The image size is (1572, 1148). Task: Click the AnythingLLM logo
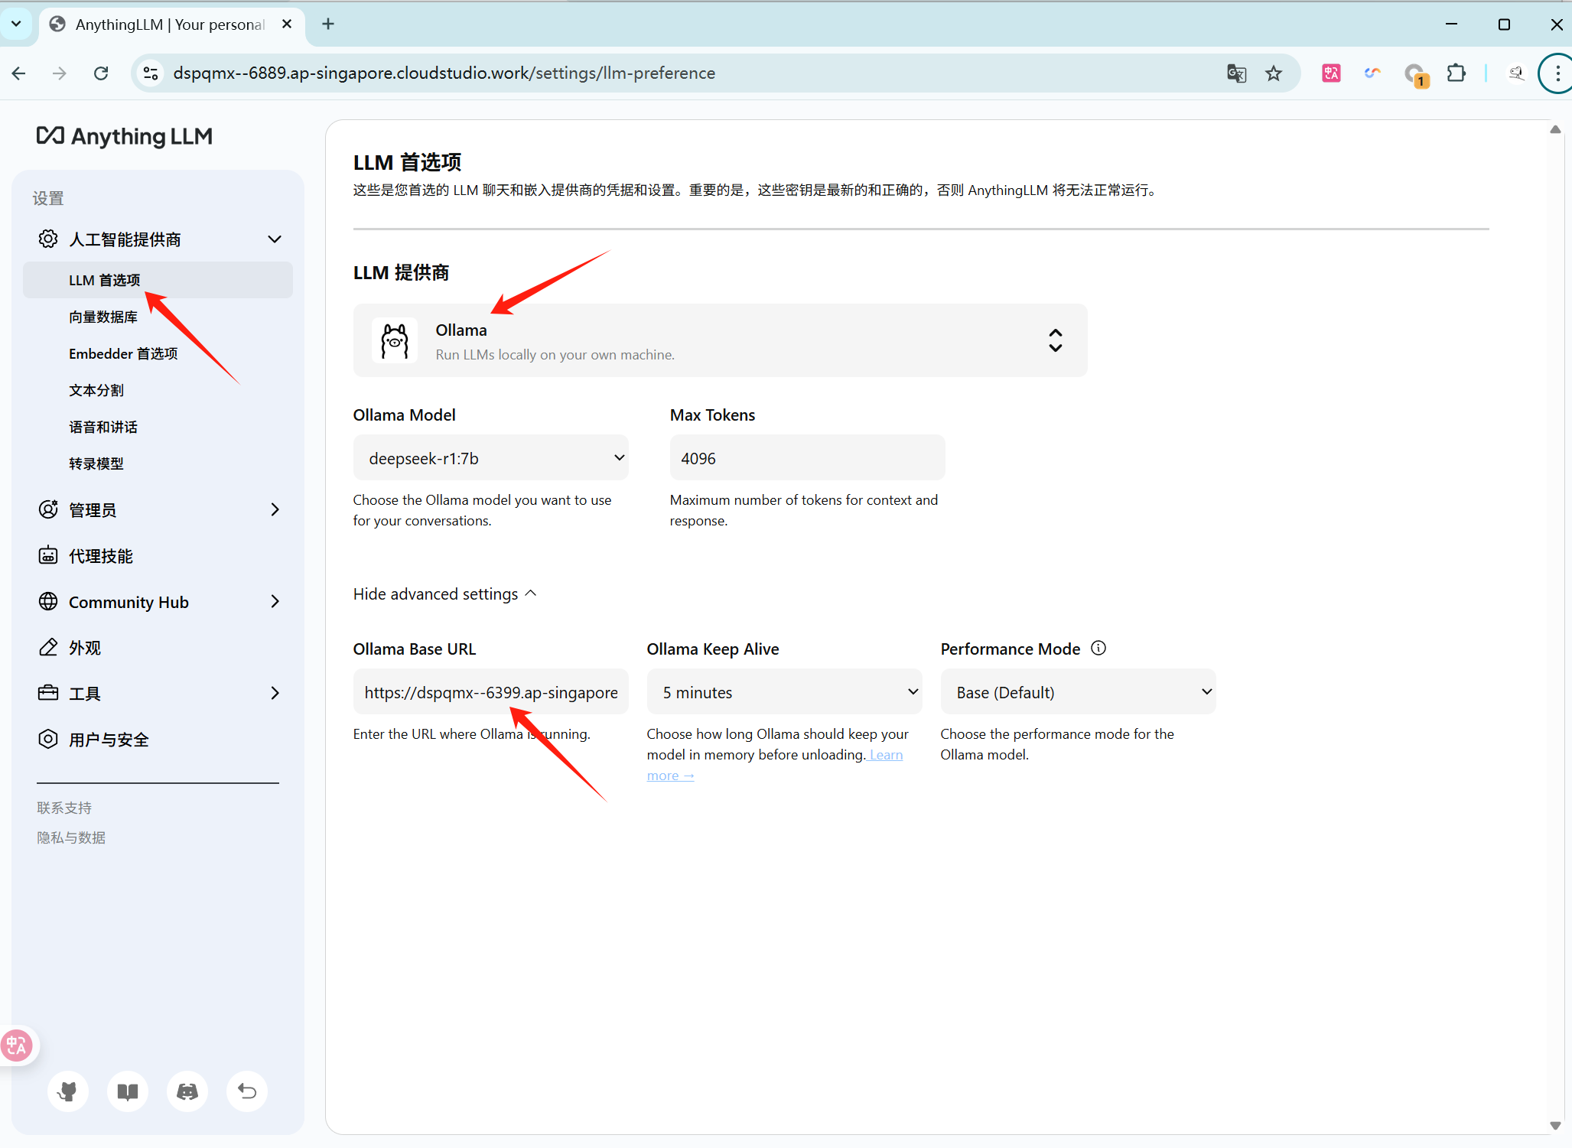pyautogui.click(x=125, y=136)
